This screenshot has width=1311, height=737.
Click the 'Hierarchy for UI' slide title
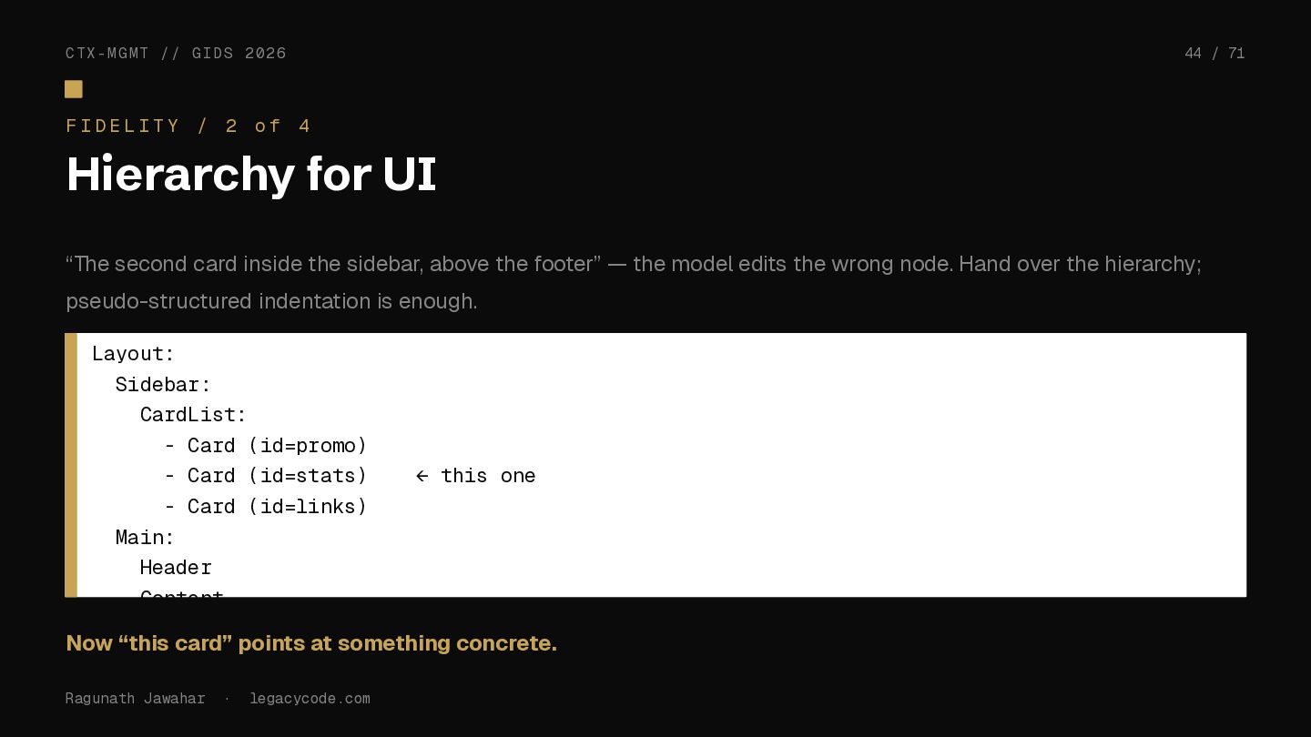251,174
